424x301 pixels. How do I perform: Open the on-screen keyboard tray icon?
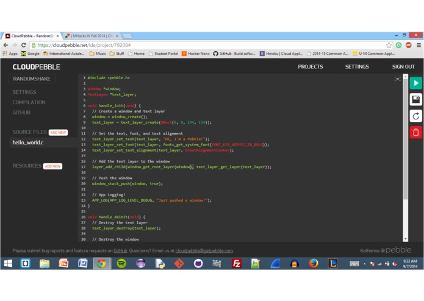[x=354, y=263]
